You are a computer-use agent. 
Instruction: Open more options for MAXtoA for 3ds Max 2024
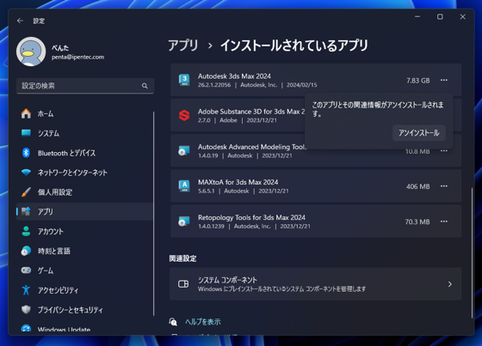[x=444, y=186]
